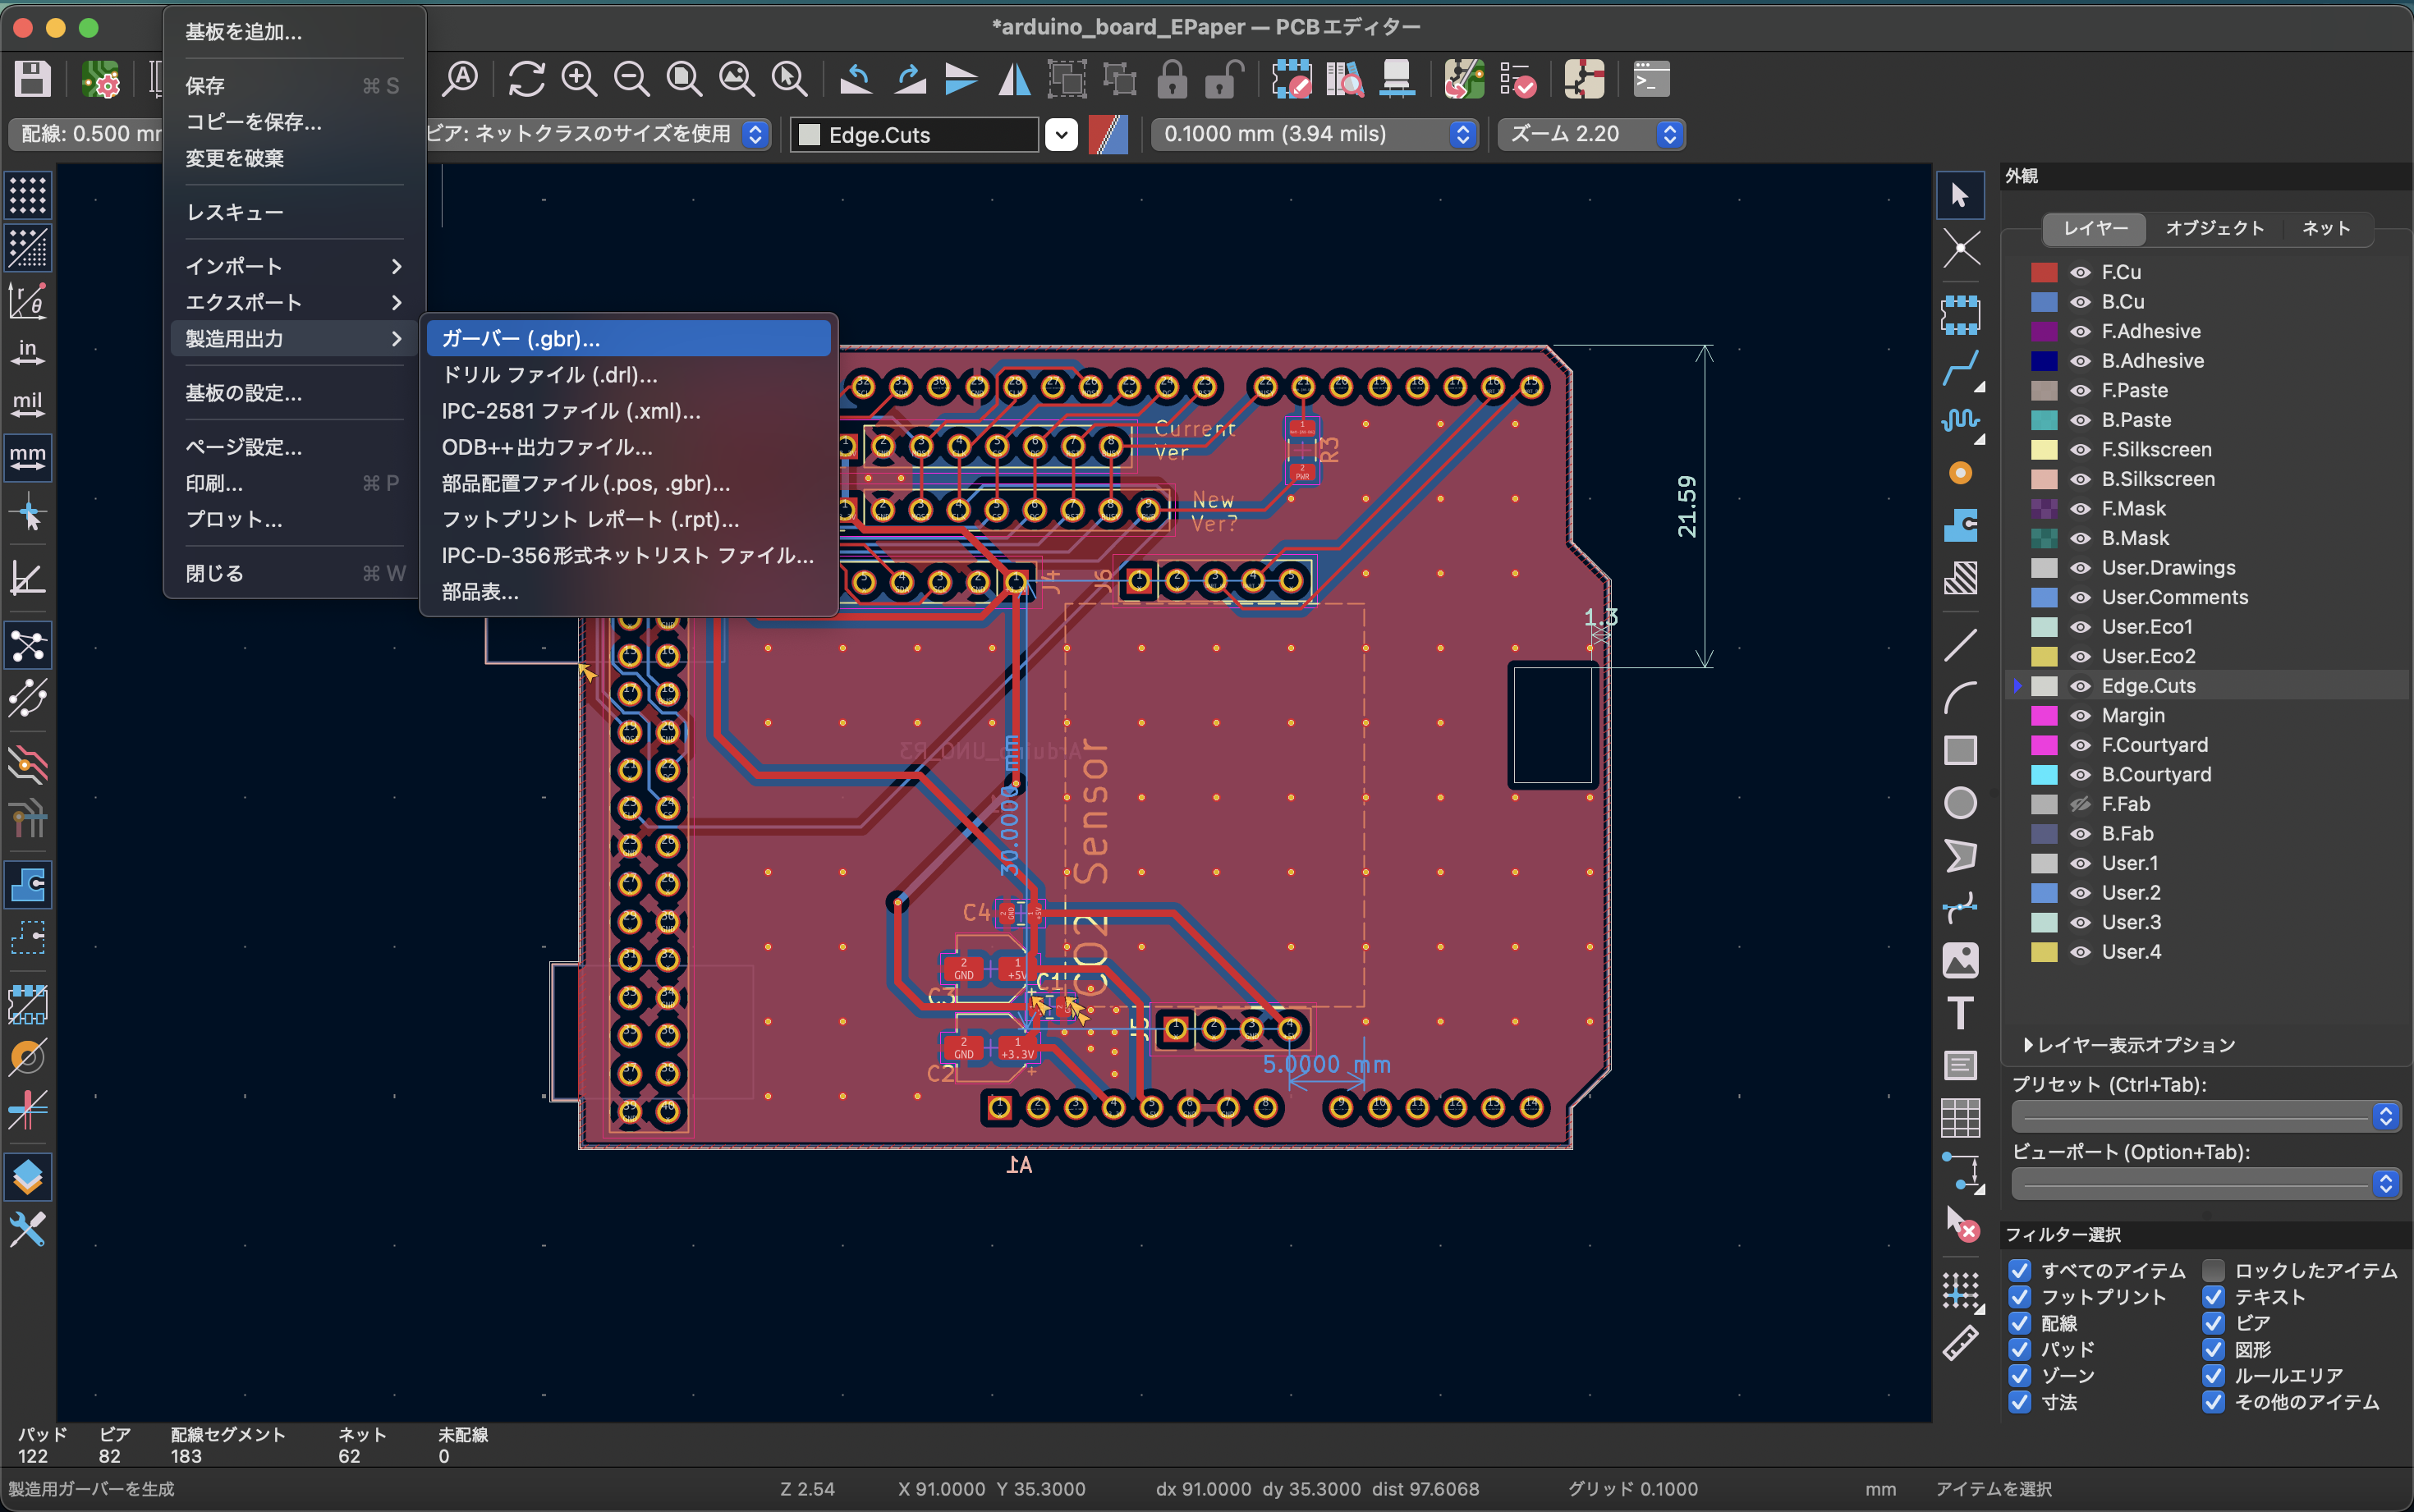Click the Save board icon in toolbar
This screenshot has width=2414, height=1512.
coord(32,79)
